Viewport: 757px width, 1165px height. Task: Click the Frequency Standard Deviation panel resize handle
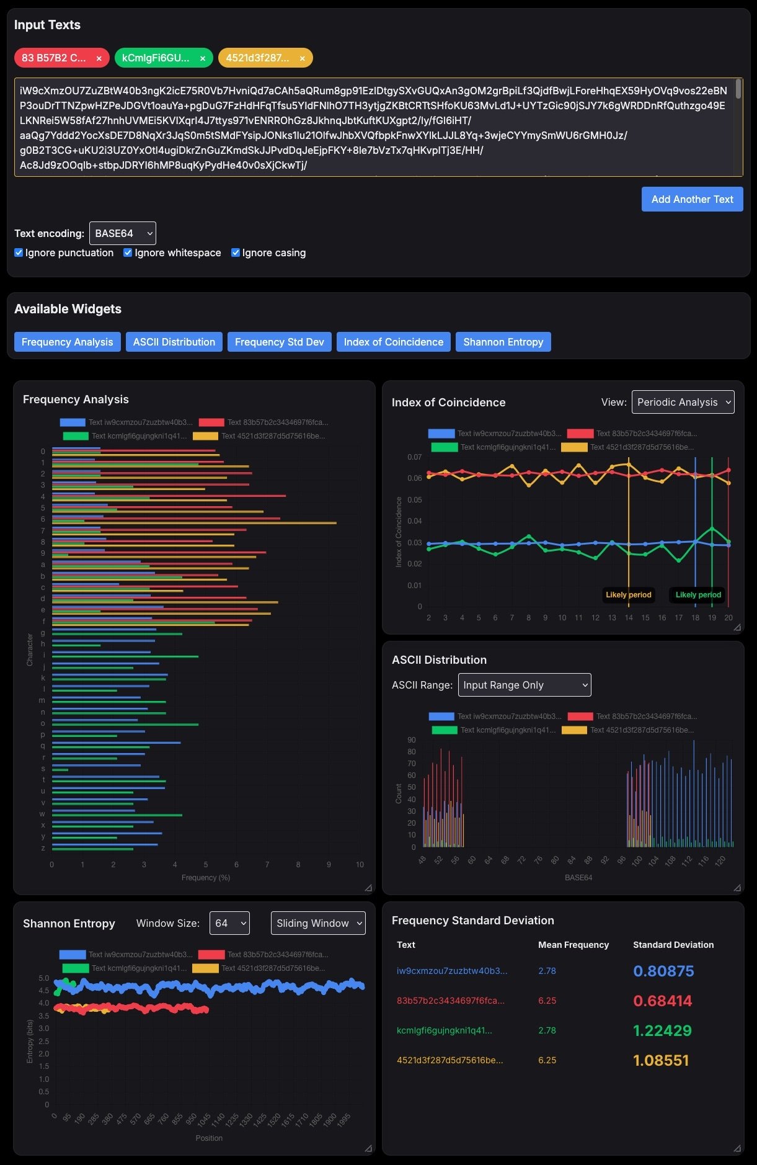(737, 1148)
